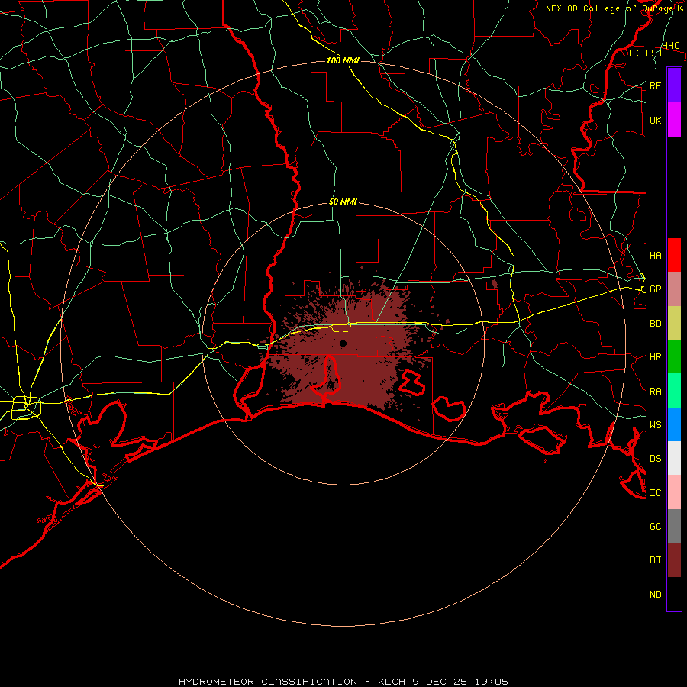Click the 50 NMI range ring label

[x=343, y=202]
